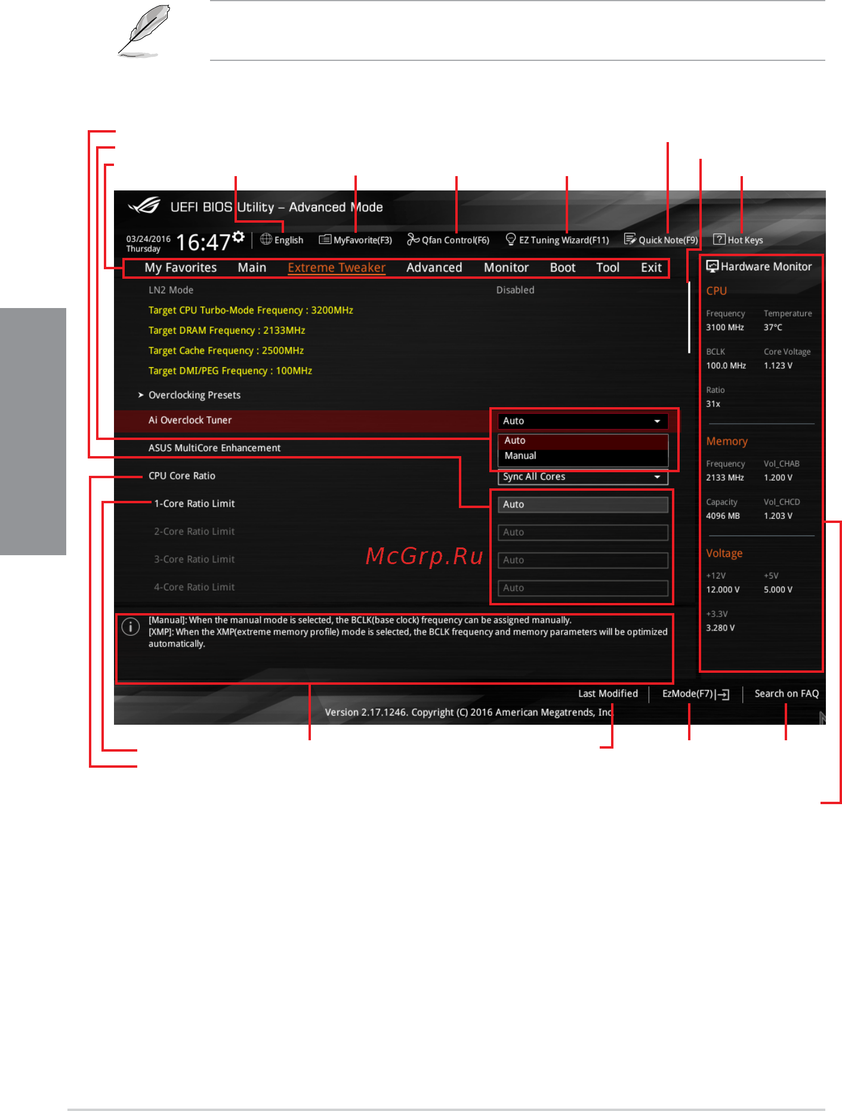Click the 4096 MB capacity value
Viewport: 842px width, 1111px height.
tap(723, 516)
